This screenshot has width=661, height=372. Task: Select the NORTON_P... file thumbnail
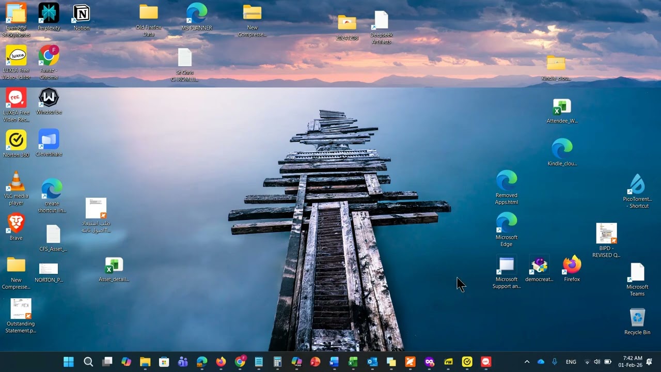(x=49, y=273)
